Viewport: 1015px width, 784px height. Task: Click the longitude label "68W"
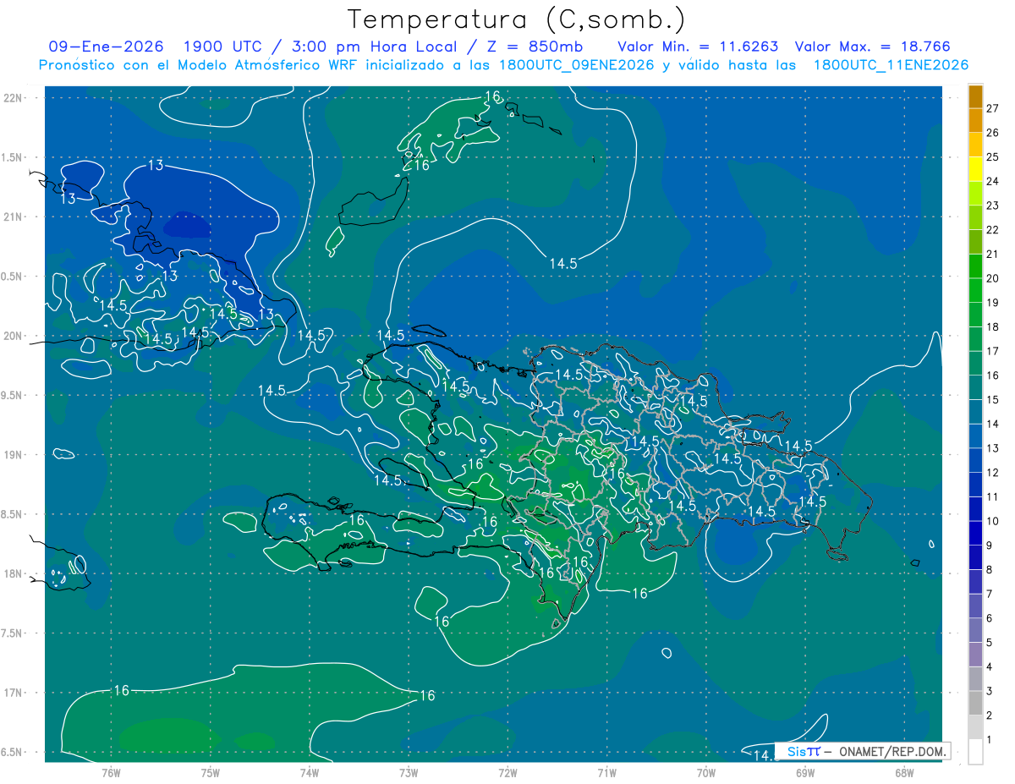pos(904,773)
